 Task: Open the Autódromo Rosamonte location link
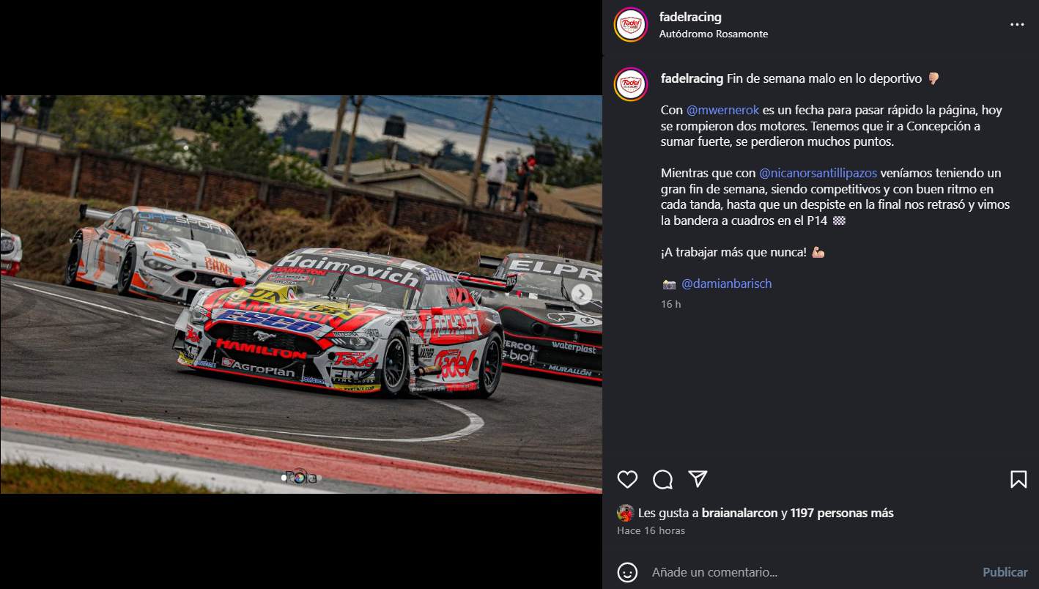tap(714, 34)
